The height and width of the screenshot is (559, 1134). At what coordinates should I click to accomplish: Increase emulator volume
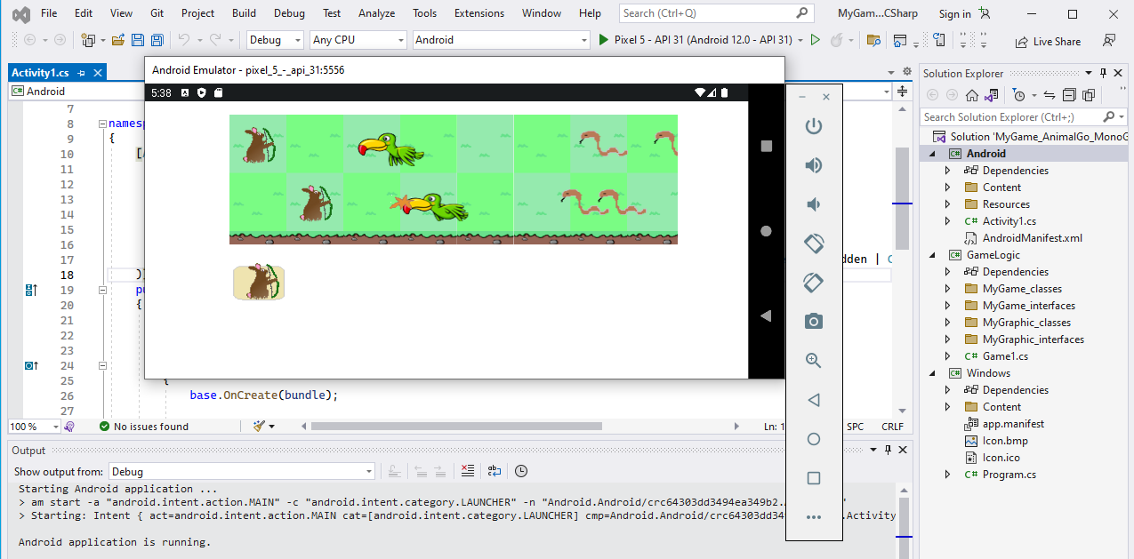click(x=813, y=165)
